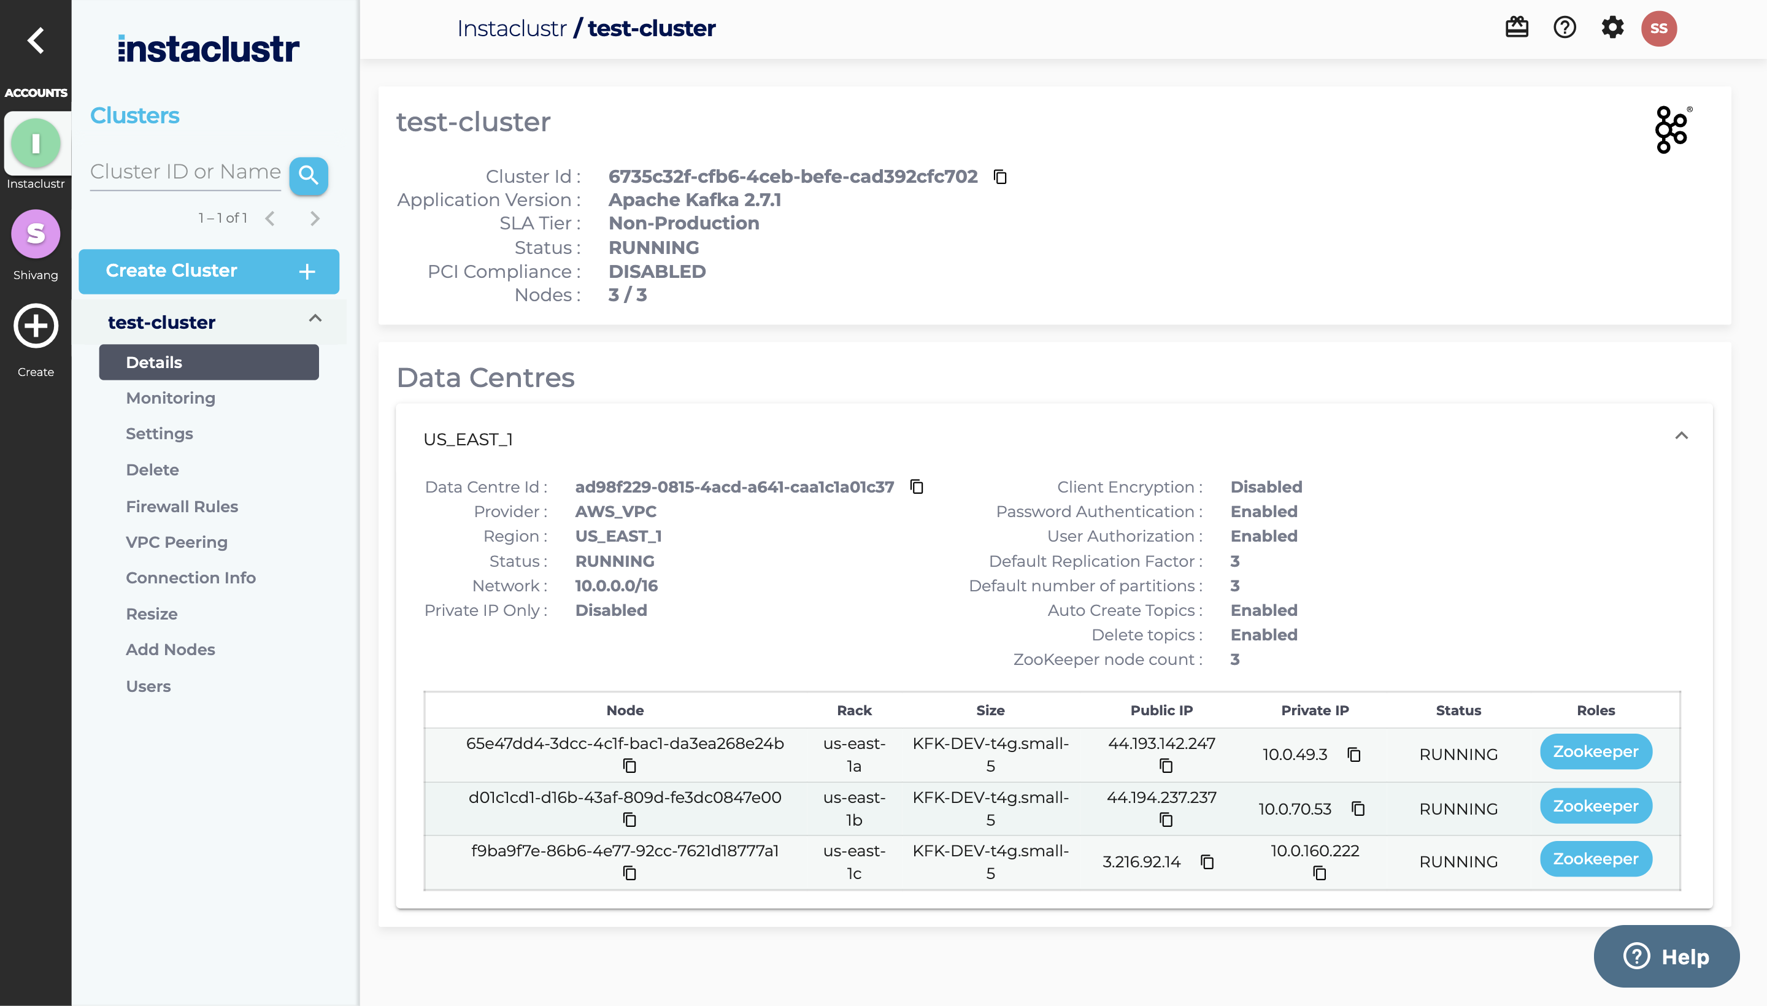Copy the Cluster Id to clipboard
Screen dimensions: 1767x1006
click(x=1000, y=177)
